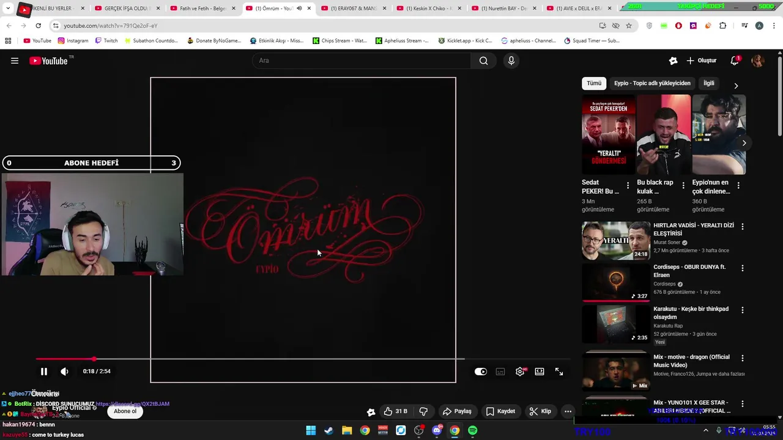Image resolution: width=783 pixels, height=440 pixels.
Task: Switch the player to theater mode
Action: [540, 372]
